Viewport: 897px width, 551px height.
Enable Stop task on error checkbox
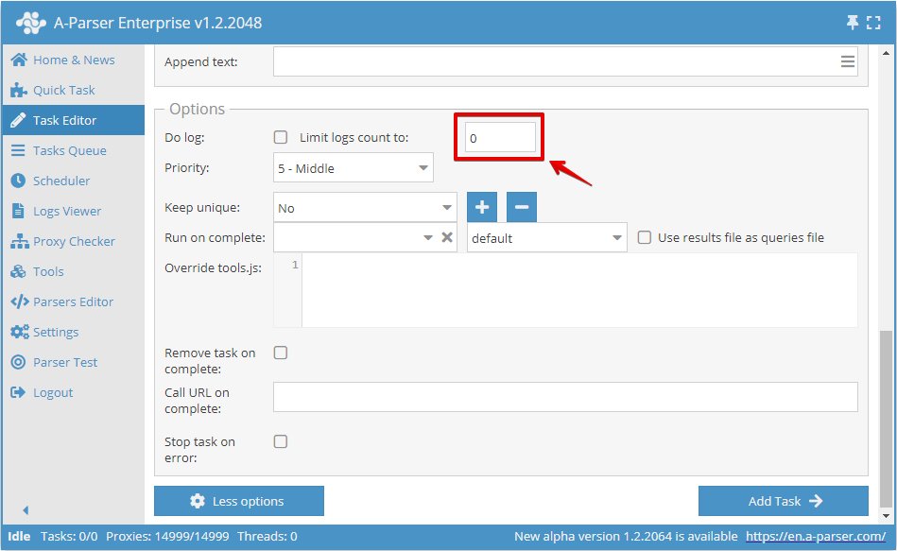pyautogui.click(x=281, y=441)
